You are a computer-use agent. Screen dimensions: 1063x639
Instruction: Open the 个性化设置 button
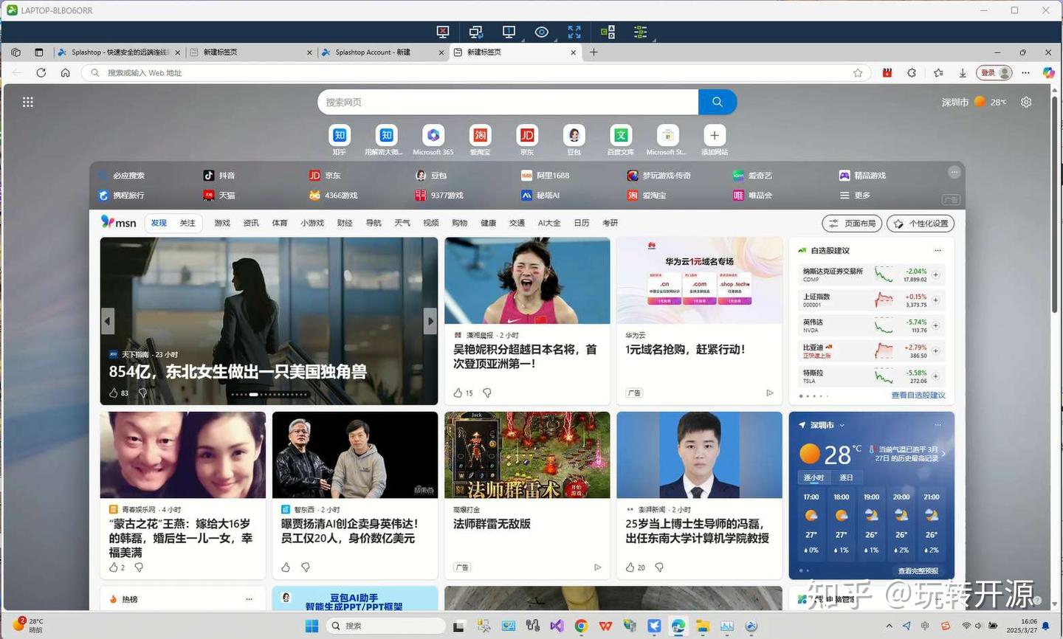(x=920, y=223)
